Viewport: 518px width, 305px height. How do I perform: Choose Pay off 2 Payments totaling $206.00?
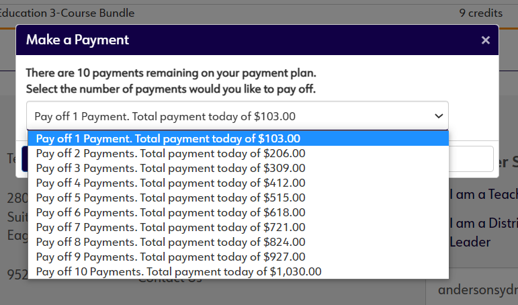click(171, 153)
